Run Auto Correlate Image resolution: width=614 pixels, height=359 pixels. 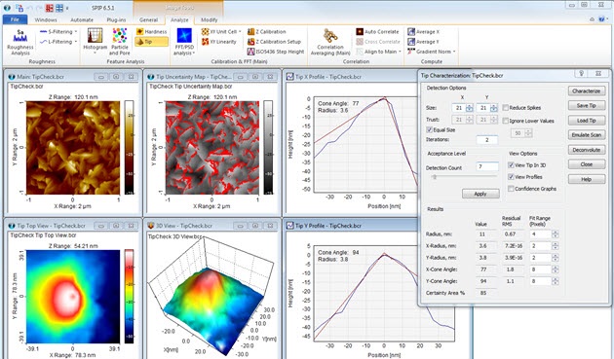[x=377, y=32]
